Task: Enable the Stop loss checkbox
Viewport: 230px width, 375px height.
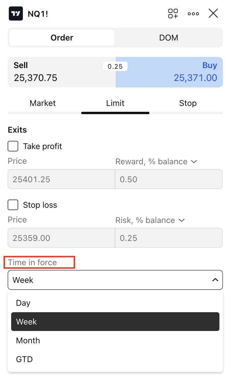Action: tap(13, 205)
